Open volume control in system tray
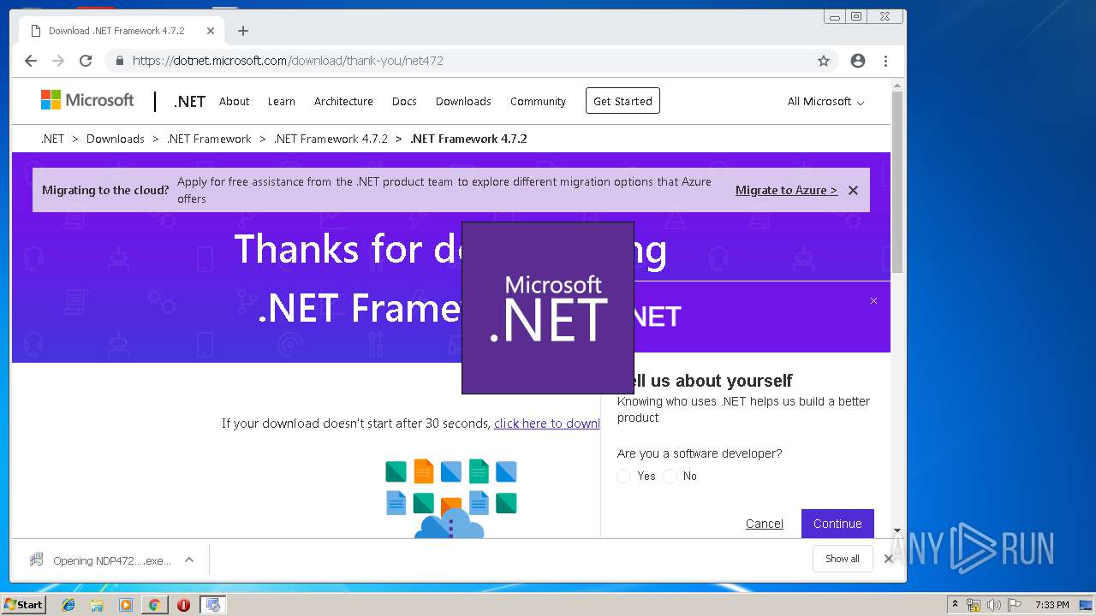Screen dimensions: 1096x616 pyautogui.click(x=994, y=605)
